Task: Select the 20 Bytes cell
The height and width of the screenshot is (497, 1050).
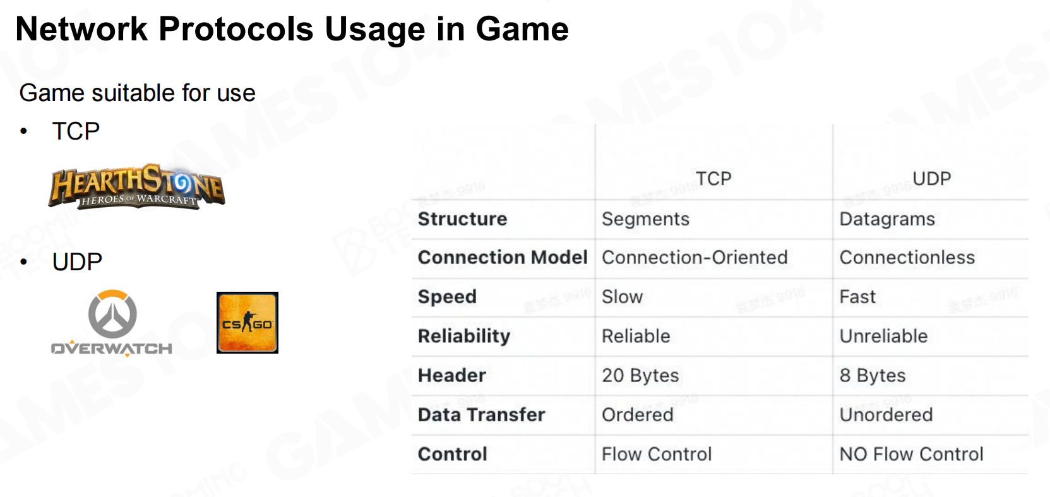Action: (640, 376)
